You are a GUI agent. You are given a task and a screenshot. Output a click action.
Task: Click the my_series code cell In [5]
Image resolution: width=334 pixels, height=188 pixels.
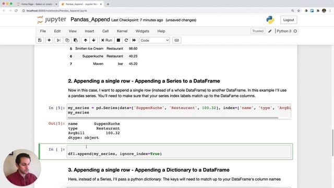[x=179, y=110]
